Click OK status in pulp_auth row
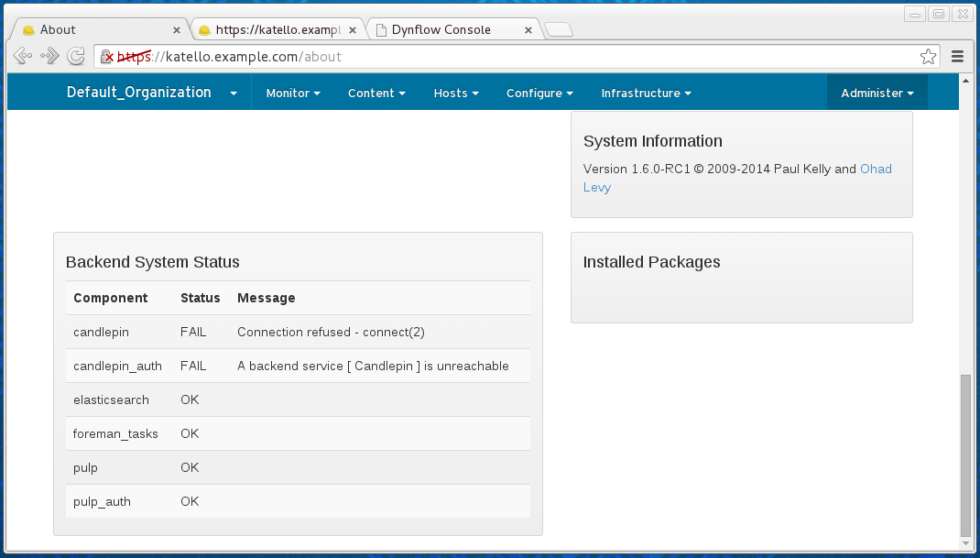The width and height of the screenshot is (980, 558). pos(190,502)
